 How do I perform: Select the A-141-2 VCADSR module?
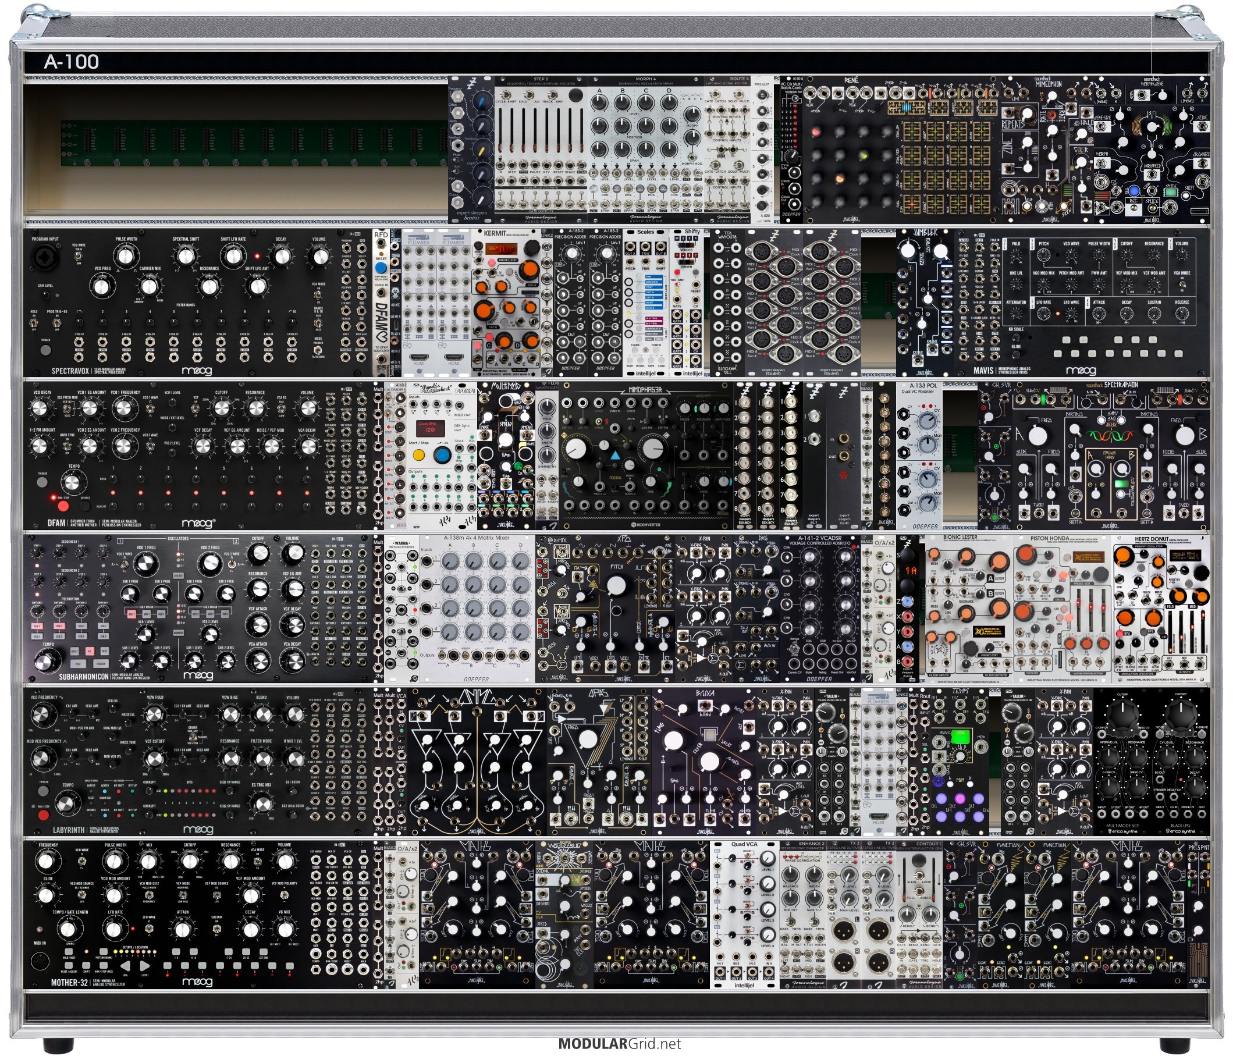tap(820, 609)
